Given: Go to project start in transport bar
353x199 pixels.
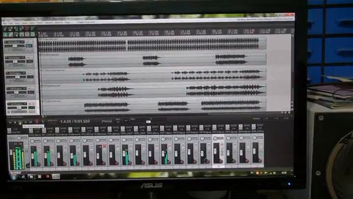Looking at the screenshot, I should (10, 123).
